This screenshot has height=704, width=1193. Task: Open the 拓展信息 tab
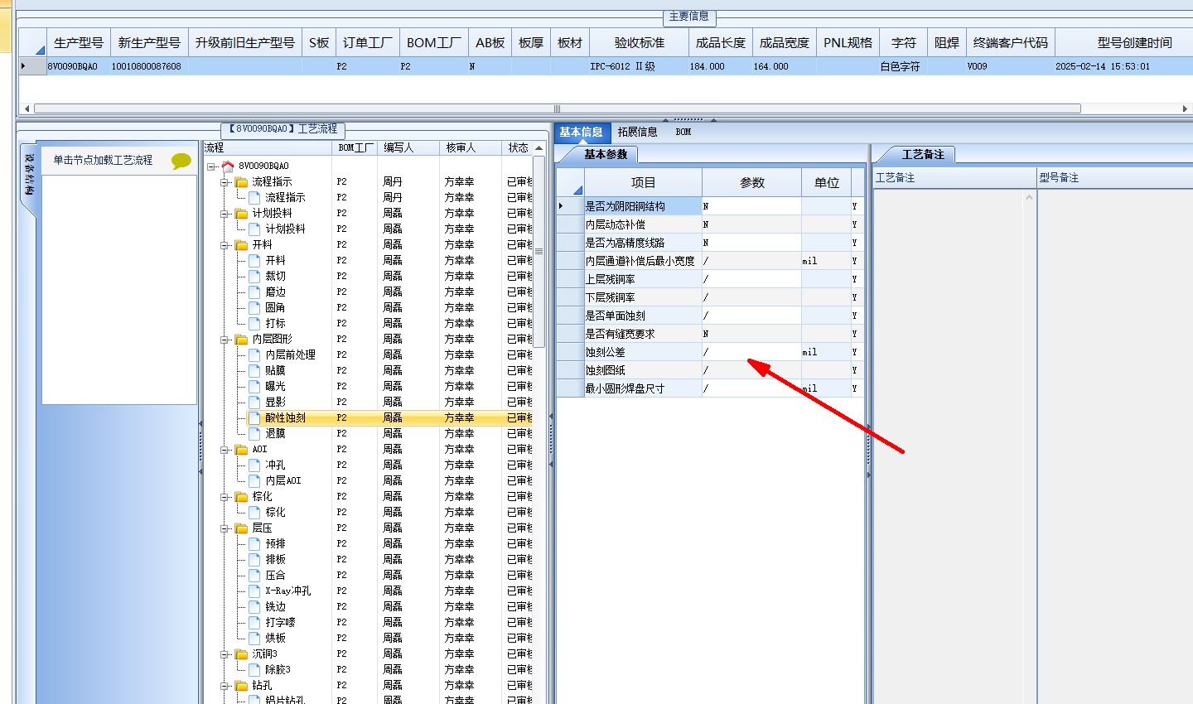tap(637, 132)
